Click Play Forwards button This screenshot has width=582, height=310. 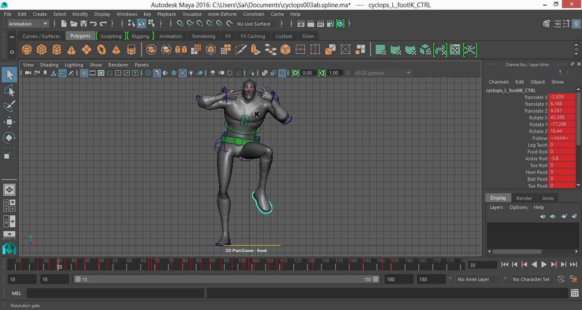[x=544, y=264]
